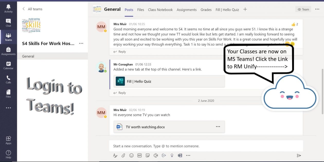Click in the new conversation box

click(x=206, y=146)
